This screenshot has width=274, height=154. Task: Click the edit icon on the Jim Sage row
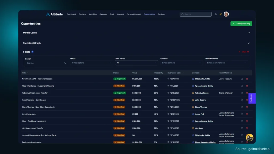click(x=242, y=128)
